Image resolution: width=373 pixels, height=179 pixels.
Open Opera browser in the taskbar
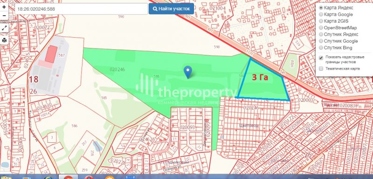coord(89,177)
